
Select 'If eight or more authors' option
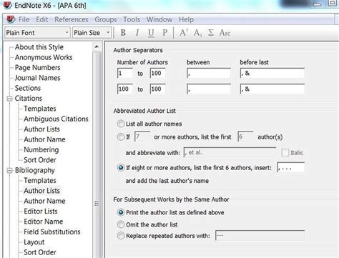click(x=121, y=167)
